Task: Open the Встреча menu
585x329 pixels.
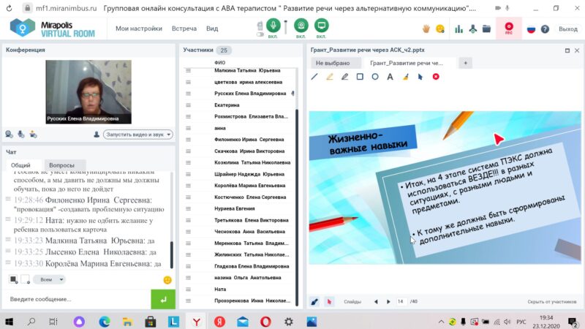Action: 184,29
